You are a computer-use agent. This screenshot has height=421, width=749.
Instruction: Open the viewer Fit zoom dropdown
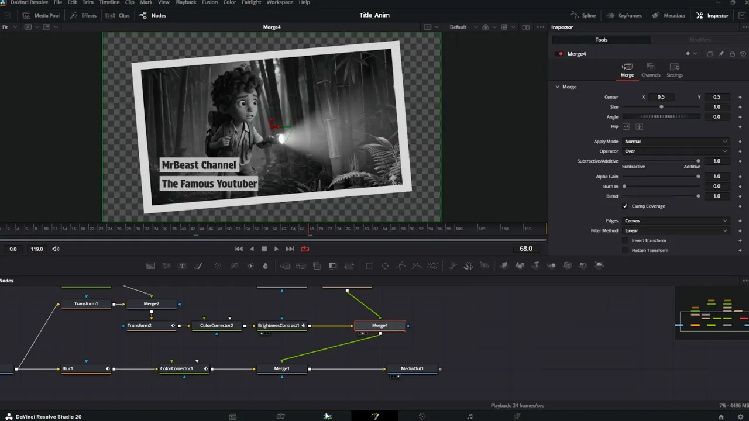9,27
